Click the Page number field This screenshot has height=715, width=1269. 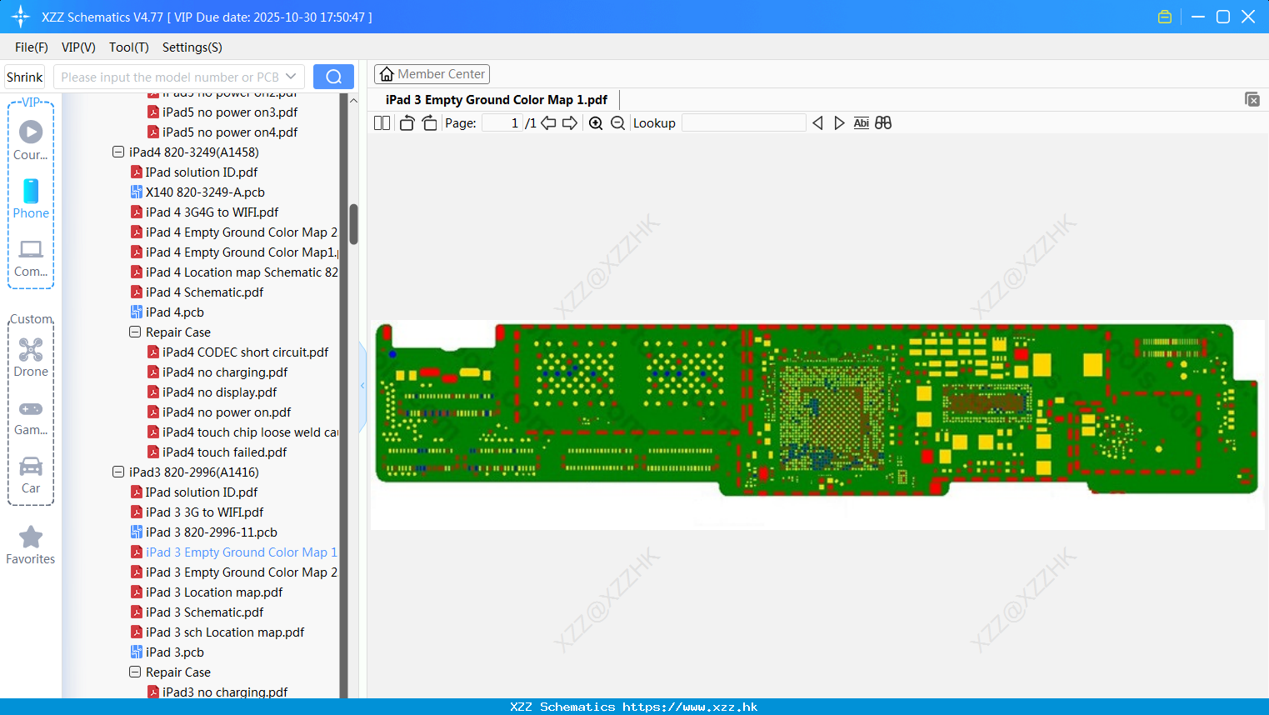tap(502, 123)
